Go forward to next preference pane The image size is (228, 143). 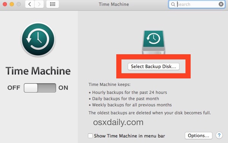coord(39,4)
